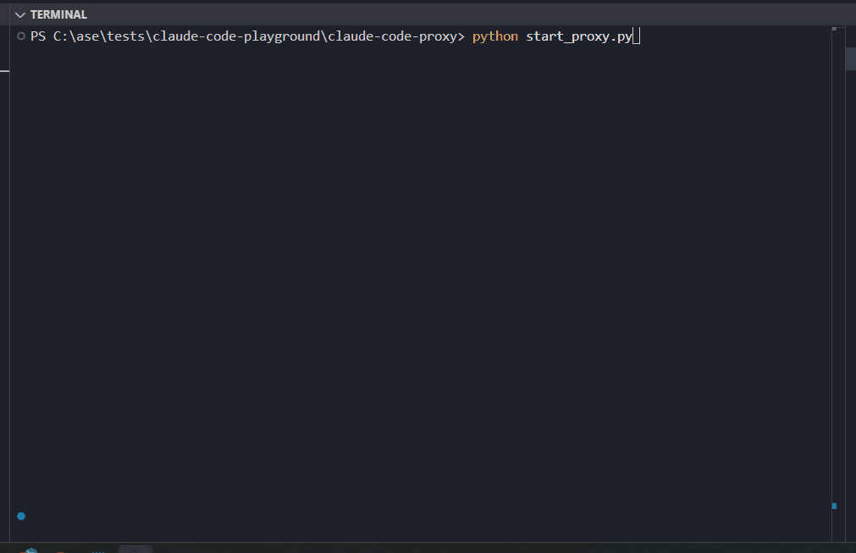The image size is (856, 553).
Task: Click the command decoration circle beside the prompt
Action: [x=21, y=36]
